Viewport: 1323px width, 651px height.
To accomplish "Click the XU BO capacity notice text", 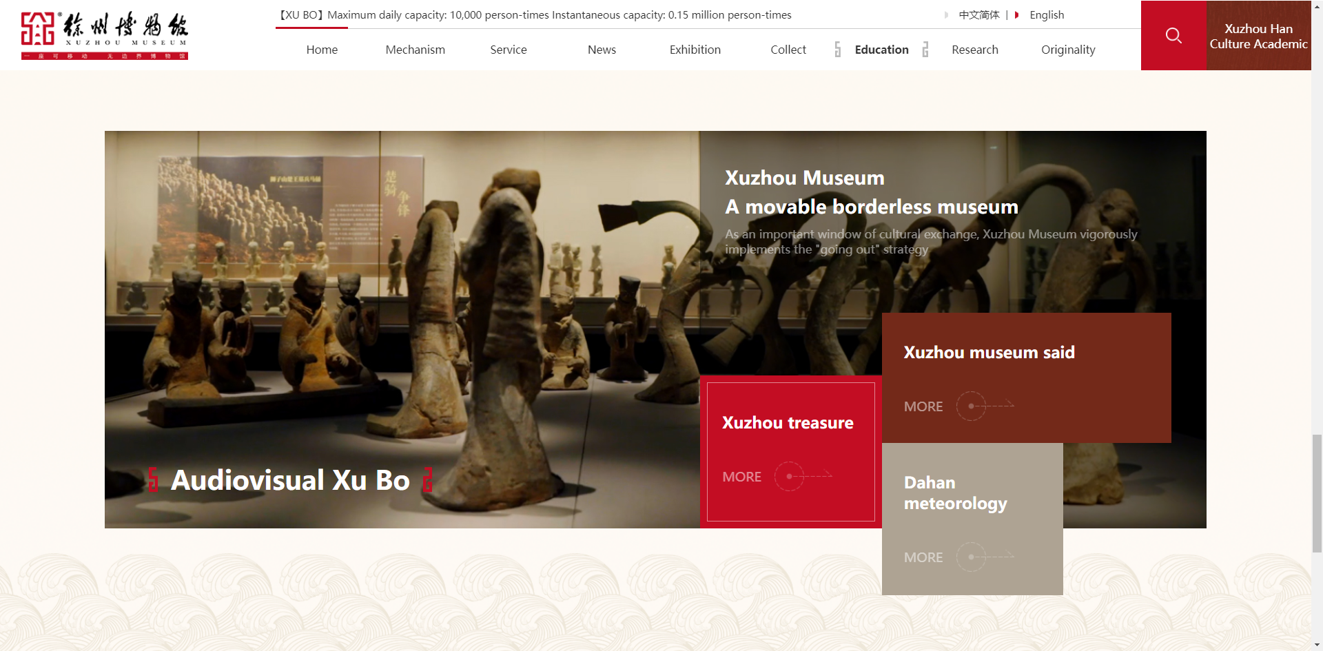I will coord(535,14).
